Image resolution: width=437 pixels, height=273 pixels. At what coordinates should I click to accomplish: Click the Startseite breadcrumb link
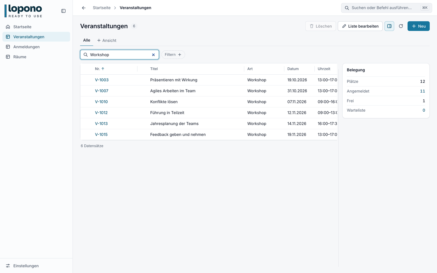coord(102,8)
